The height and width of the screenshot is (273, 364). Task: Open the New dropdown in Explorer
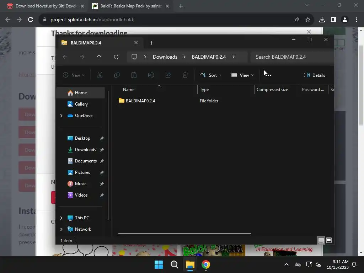click(74, 75)
